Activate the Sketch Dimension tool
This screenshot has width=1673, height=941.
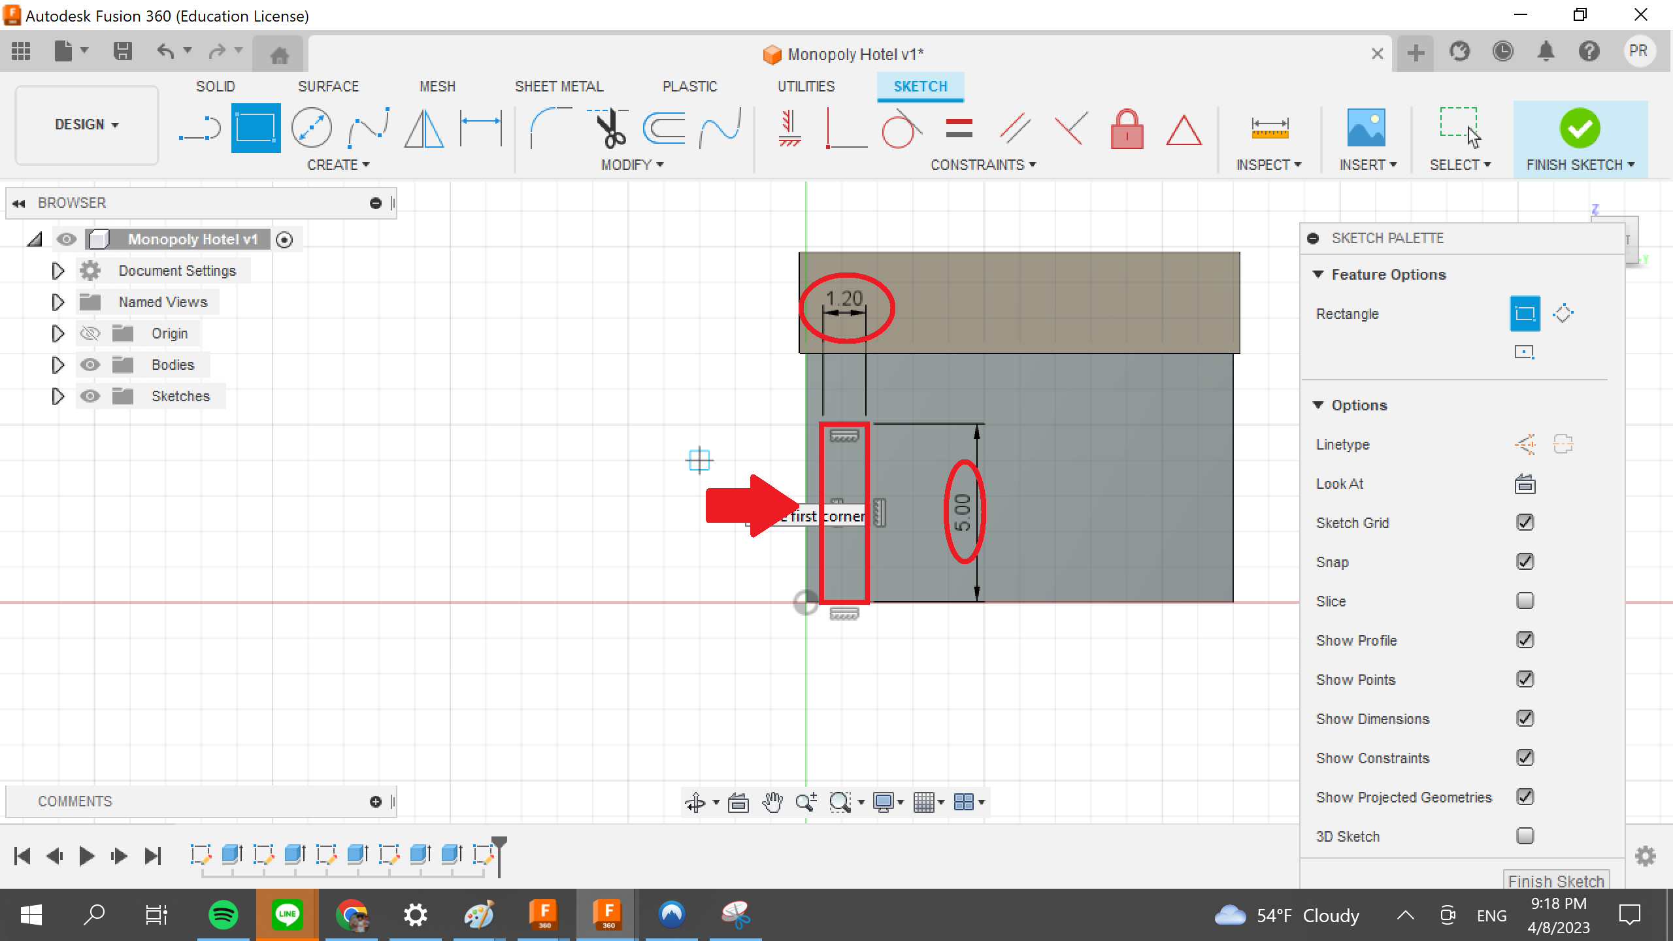pyautogui.click(x=480, y=127)
